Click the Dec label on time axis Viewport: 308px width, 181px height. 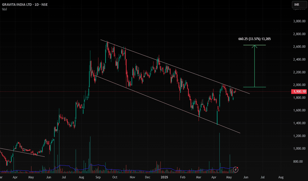147,177
